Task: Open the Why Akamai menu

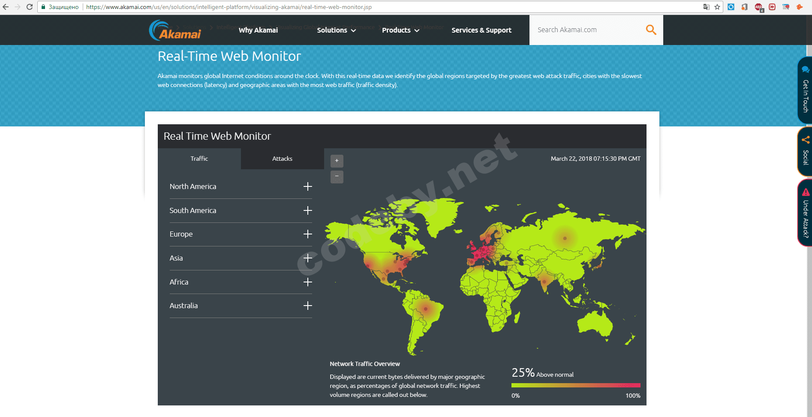Action: [258, 30]
